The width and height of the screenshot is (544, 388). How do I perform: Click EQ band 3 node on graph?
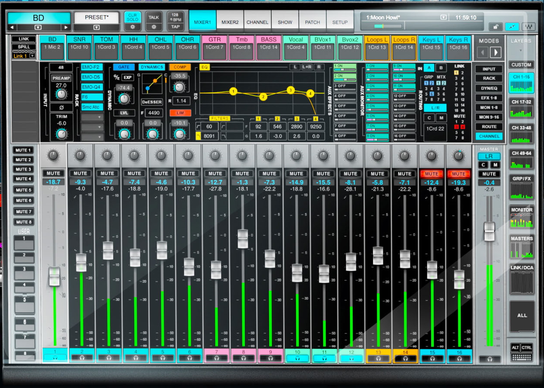pyautogui.click(x=290, y=90)
